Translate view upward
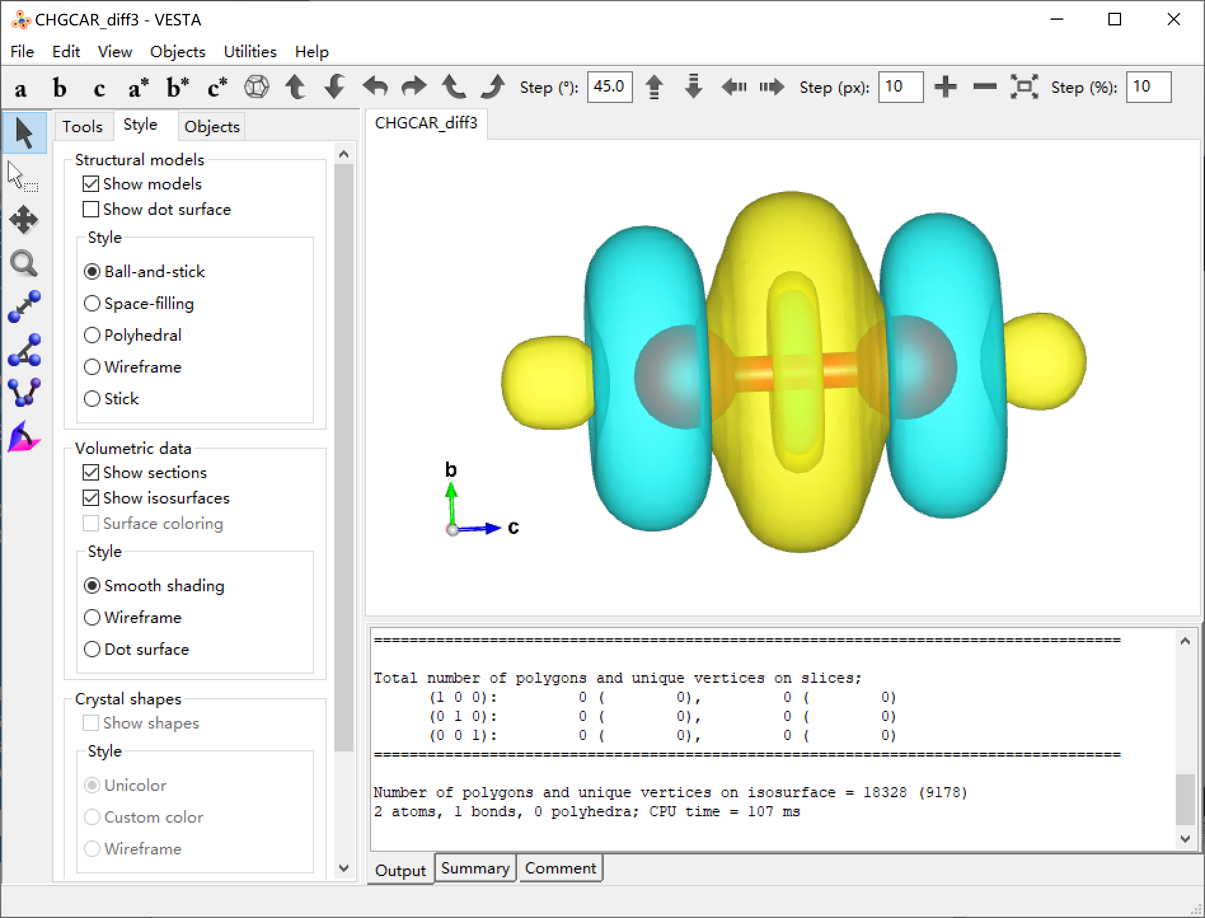 [654, 87]
